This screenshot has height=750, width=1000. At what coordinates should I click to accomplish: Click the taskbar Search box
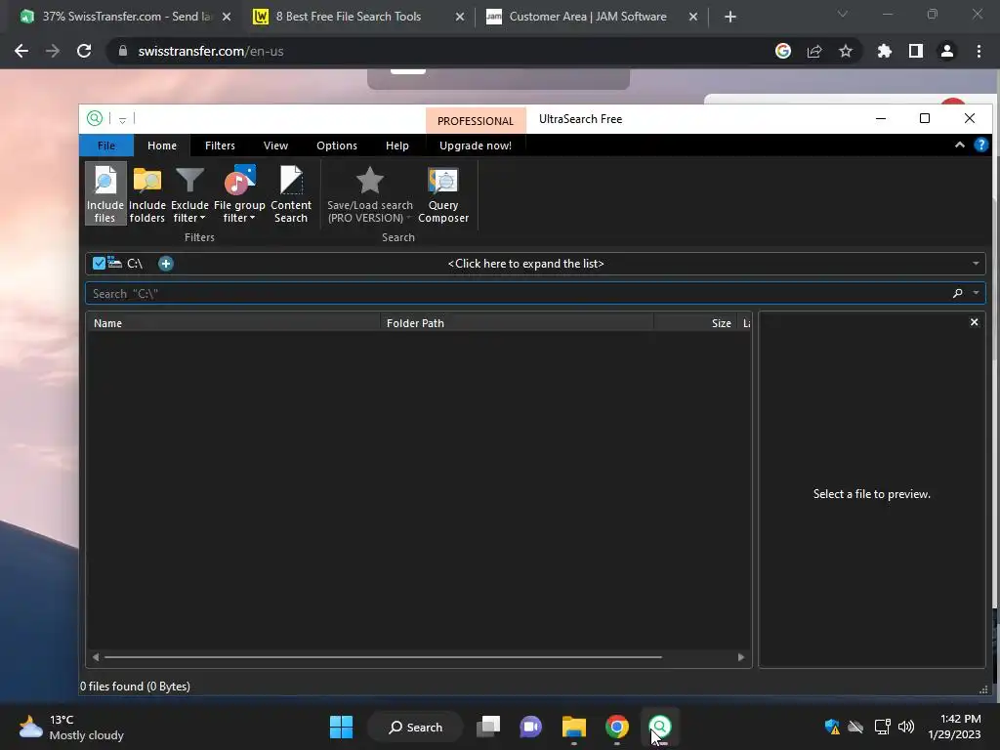(x=415, y=727)
